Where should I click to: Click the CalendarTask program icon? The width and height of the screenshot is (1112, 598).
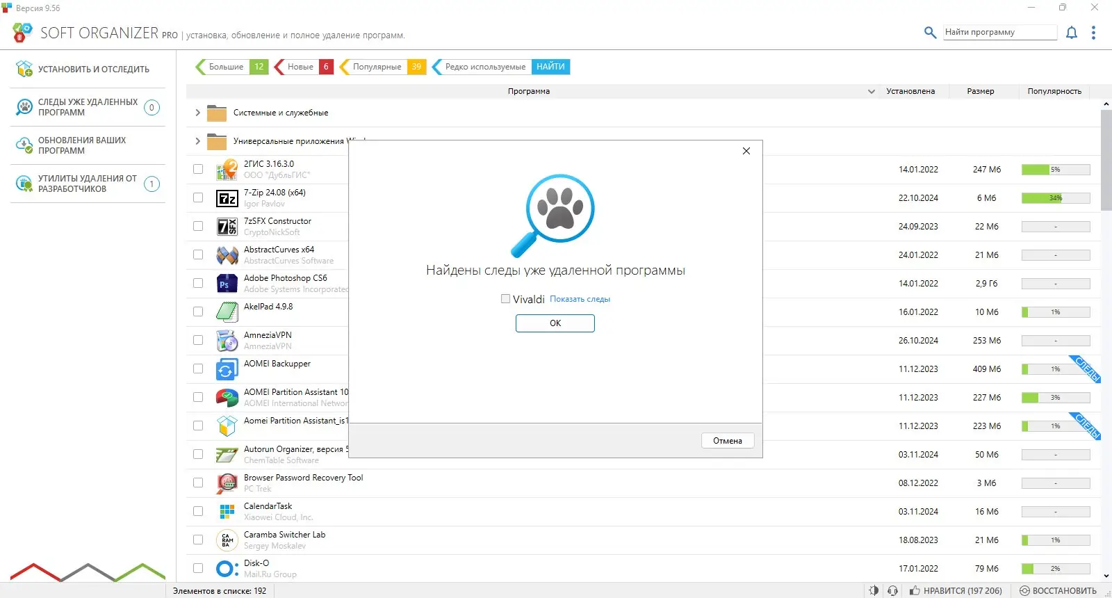[x=227, y=512]
